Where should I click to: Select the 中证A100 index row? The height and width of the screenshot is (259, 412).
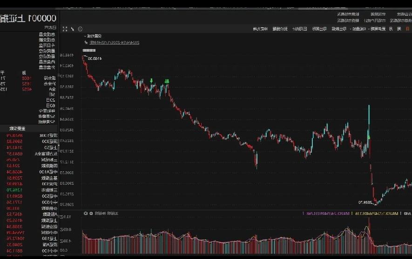[29, 172]
